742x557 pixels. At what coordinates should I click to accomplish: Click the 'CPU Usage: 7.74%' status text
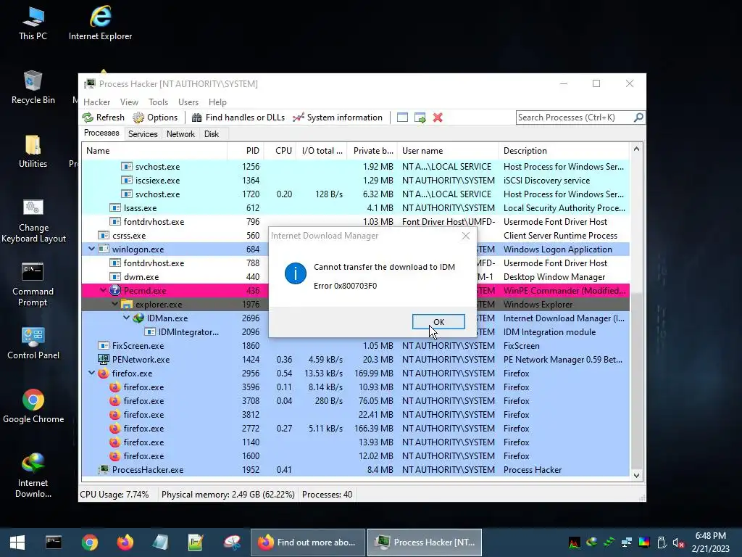point(114,495)
